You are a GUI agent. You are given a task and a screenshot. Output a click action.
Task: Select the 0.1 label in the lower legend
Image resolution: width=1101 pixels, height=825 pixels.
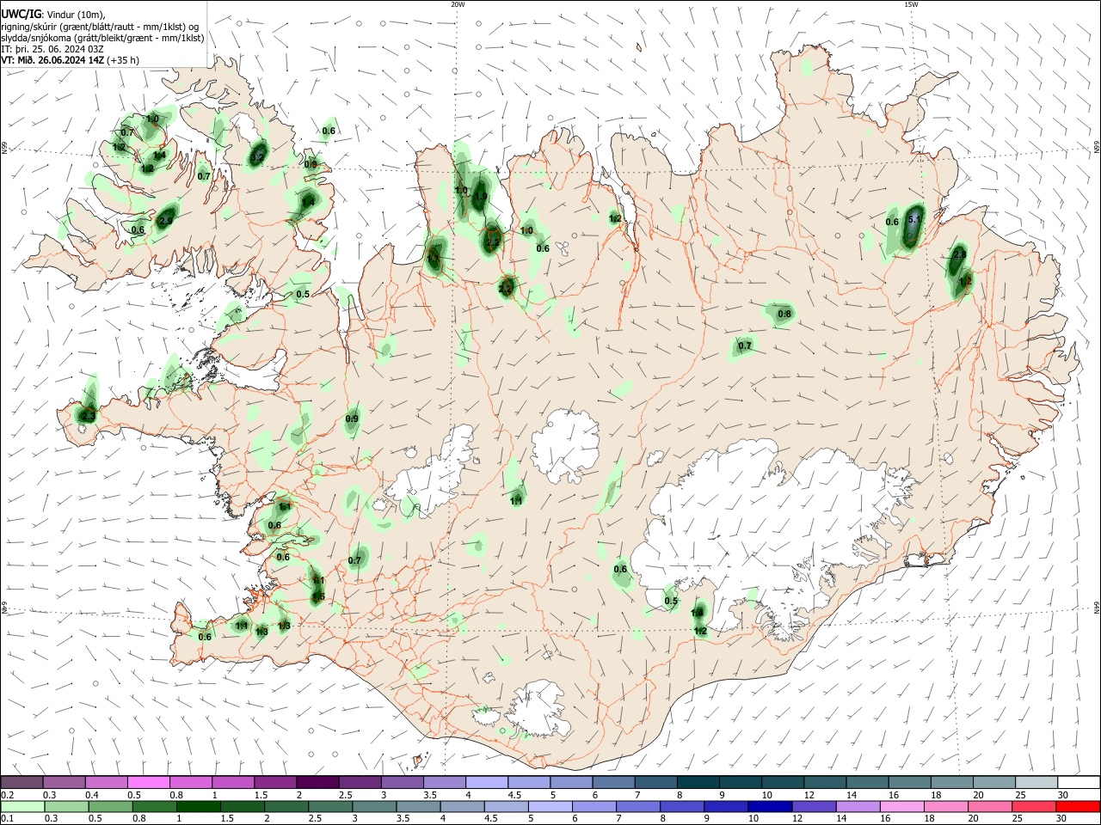tap(7, 818)
